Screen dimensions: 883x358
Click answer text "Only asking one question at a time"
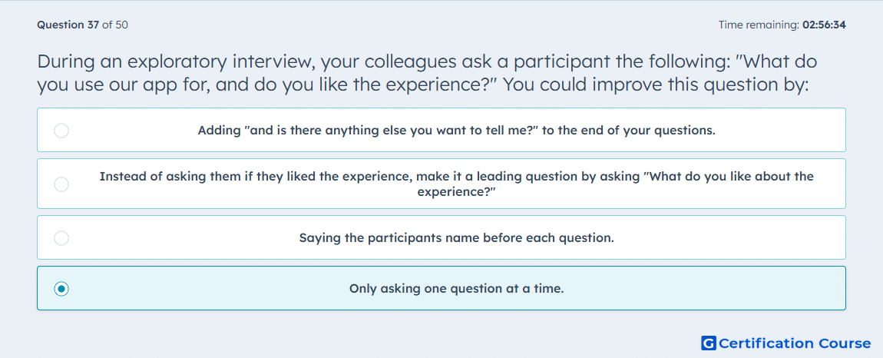click(456, 289)
